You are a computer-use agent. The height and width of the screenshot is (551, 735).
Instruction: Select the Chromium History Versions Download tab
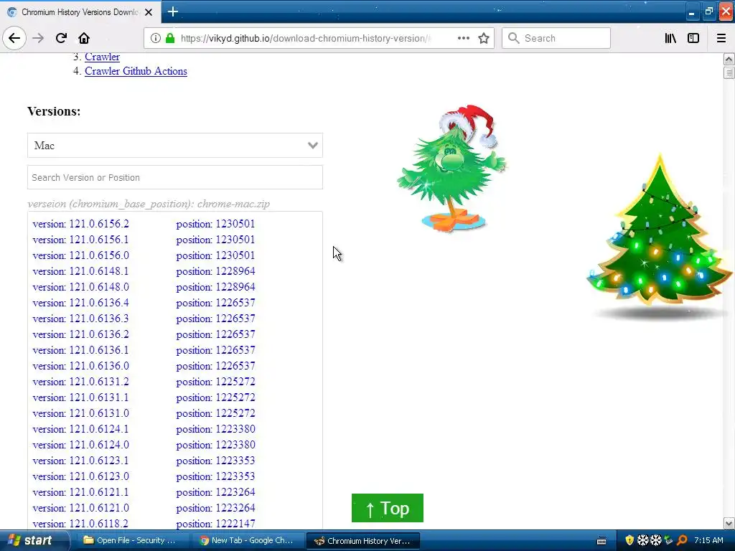click(x=80, y=12)
